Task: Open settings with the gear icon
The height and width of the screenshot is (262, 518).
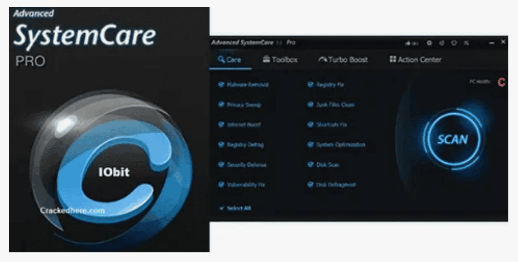Action: [429, 43]
